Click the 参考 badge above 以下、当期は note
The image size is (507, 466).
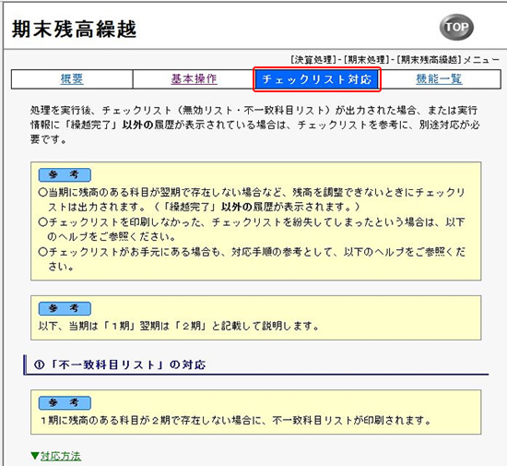65,308
